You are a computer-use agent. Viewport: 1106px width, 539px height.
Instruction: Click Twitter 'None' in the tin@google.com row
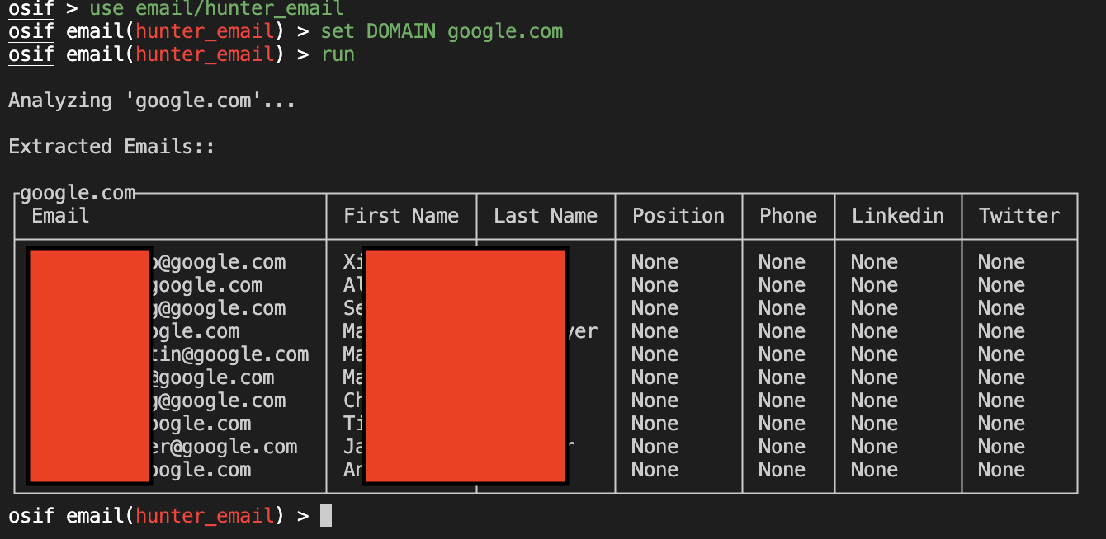(x=1001, y=354)
